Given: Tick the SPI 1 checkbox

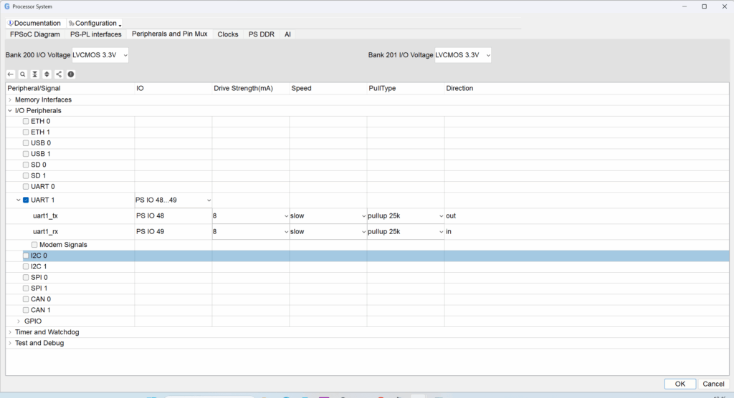Looking at the screenshot, I should [x=26, y=288].
